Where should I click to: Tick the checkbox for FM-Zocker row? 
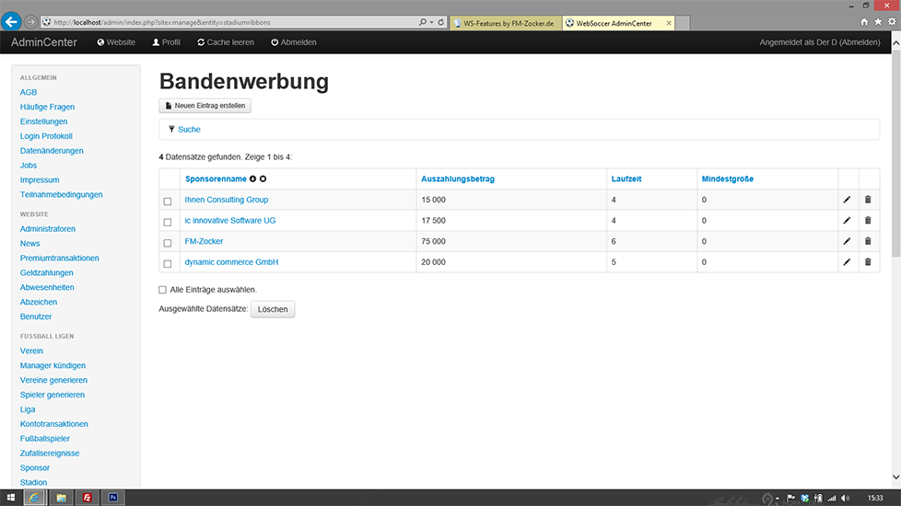(x=168, y=243)
